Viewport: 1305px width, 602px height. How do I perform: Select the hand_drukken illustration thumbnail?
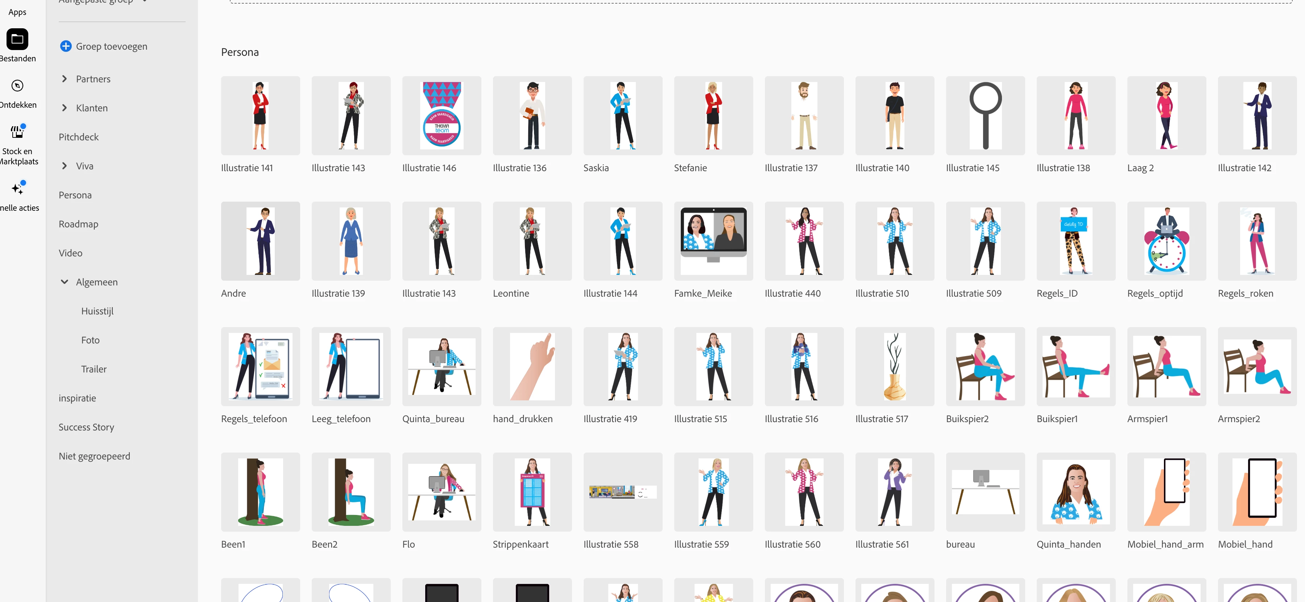point(532,366)
